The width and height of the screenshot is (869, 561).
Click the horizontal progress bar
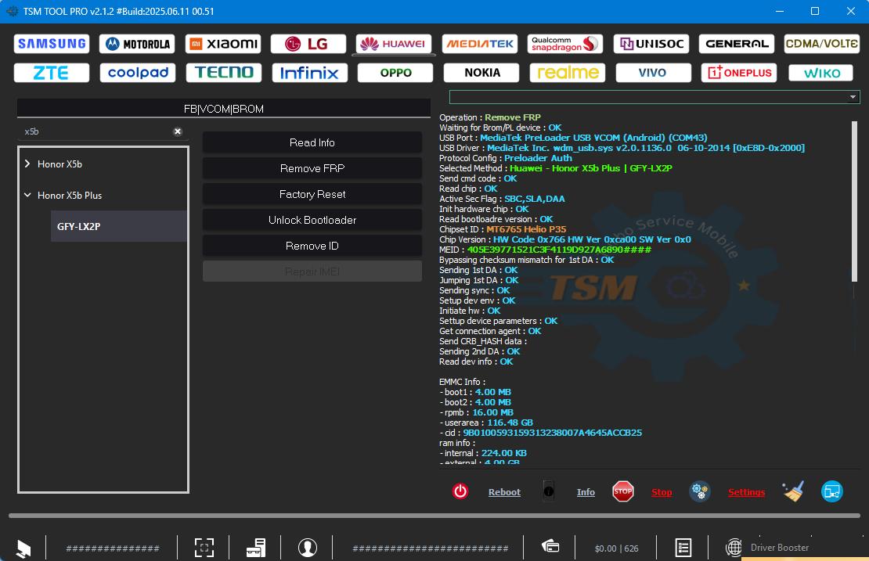[434, 516]
